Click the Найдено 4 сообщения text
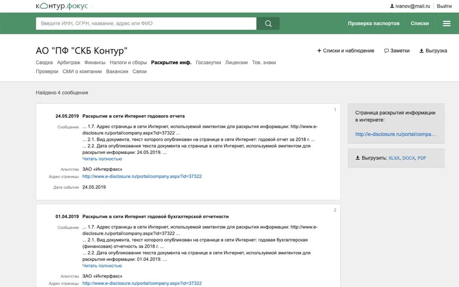459x287 pixels. [x=62, y=92]
